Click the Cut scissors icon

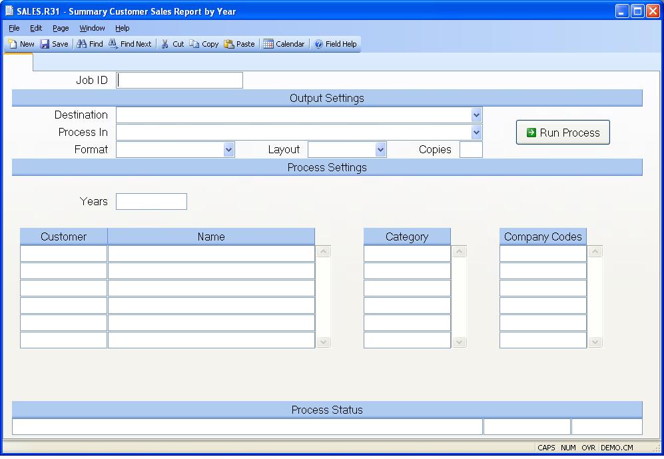click(x=165, y=44)
